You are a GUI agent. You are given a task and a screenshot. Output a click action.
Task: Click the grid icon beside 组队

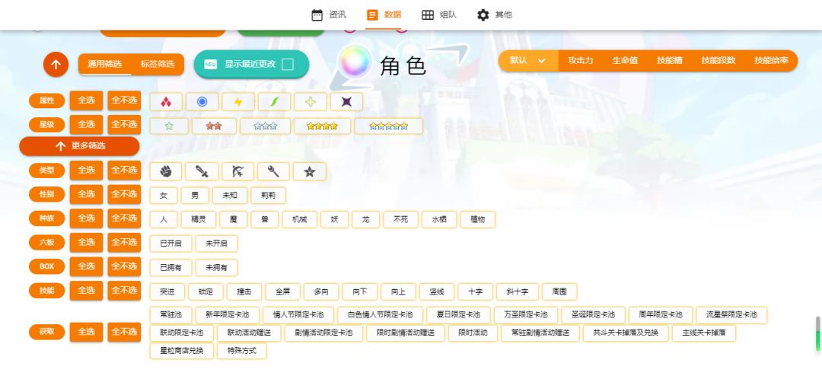tap(428, 14)
